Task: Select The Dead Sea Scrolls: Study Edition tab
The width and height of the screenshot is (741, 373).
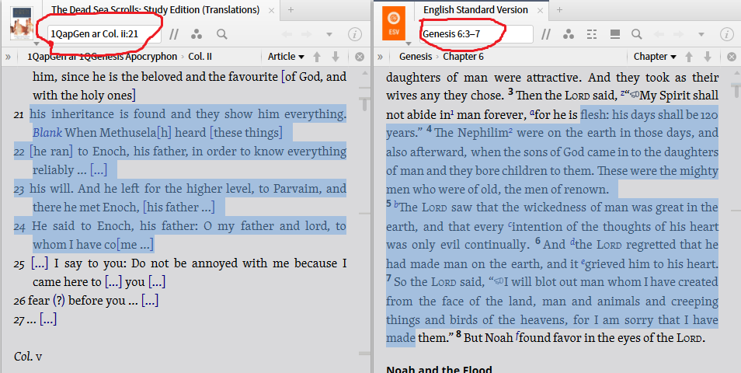Action: [x=155, y=9]
